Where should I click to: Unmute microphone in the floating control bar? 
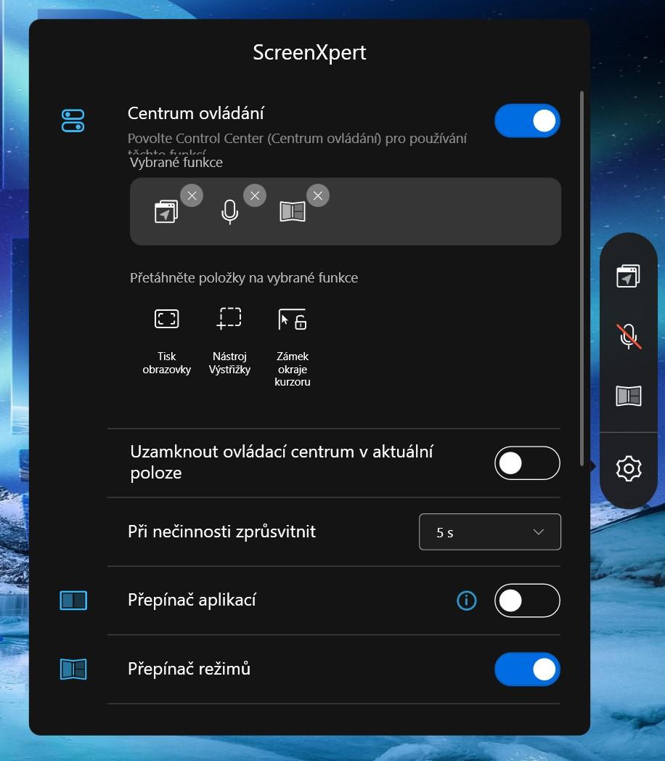pos(629,336)
